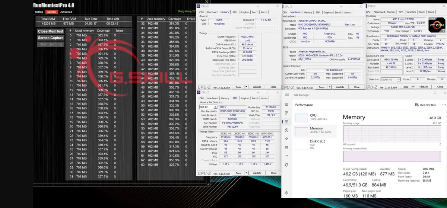Open Memory tab in CPU-Z CPU window
The width and height of the screenshot is (447, 208).
point(391,12)
